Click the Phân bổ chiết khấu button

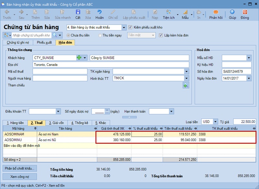[20, 168]
